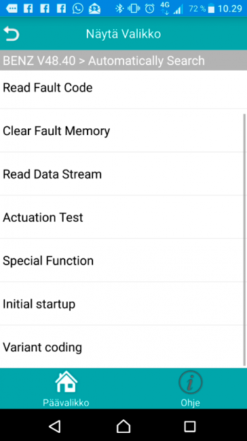Screen dimensions: 247x441
Task: Open Päävalikko home icon
Action: tap(66, 382)
